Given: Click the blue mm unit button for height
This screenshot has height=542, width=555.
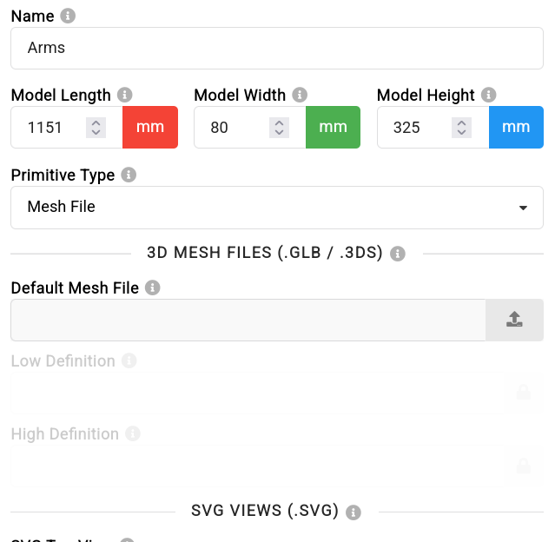Looking at the screenshot, I should pos(516,127).
